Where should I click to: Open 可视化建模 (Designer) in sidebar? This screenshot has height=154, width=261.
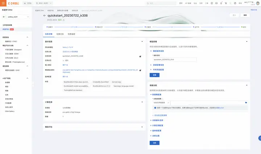tap(13, 50)
